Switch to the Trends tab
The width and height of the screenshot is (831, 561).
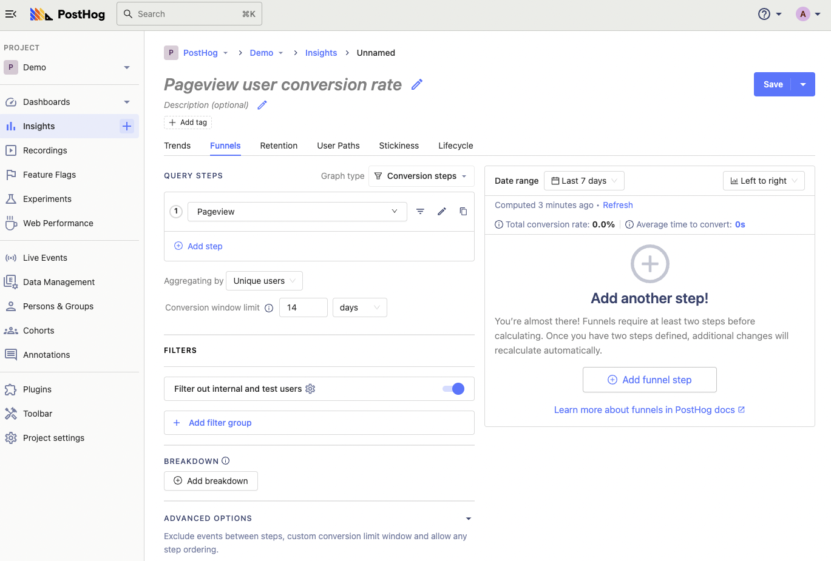(x=177, y=146)
